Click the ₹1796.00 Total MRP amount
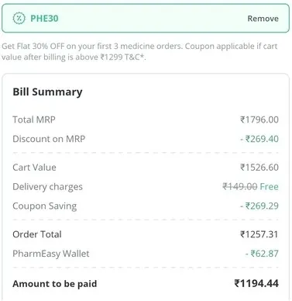Image resolution: width=292 pixels, height=301 pixels. click(259, 119)
